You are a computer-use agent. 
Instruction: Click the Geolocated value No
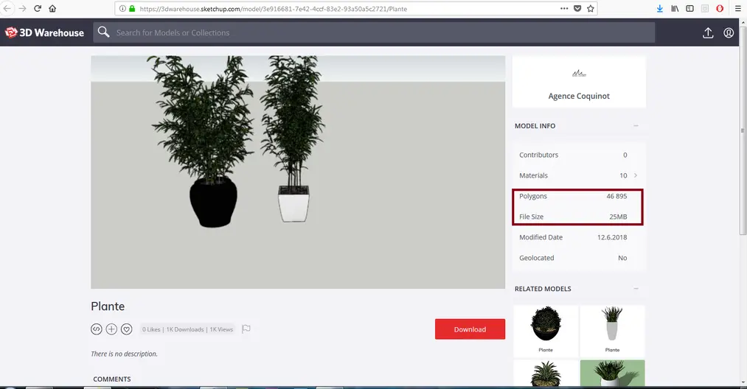pyautogui.click(x=622, y=258)
